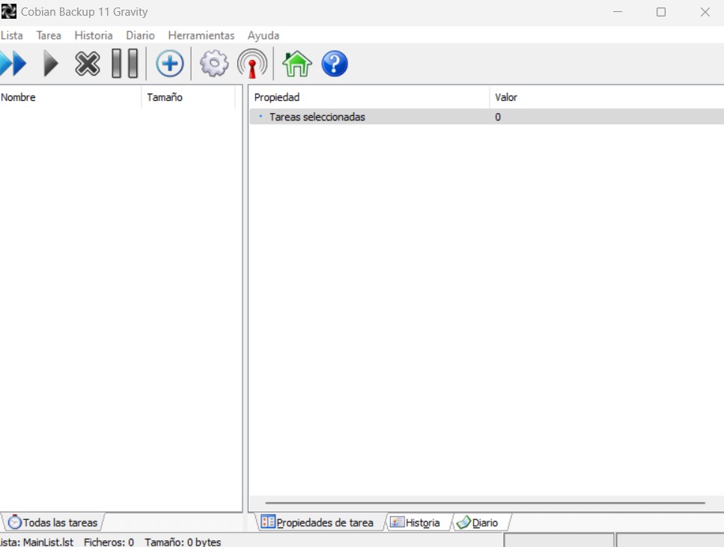
Task: Click the horizontal scrollbar in properties panel
Action: 485,504
